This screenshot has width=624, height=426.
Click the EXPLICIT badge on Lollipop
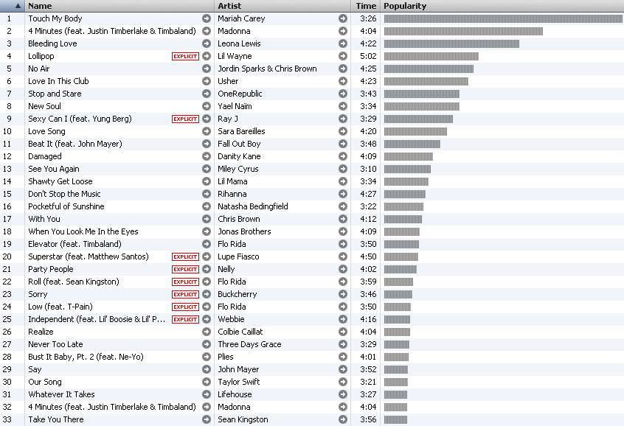pyautogui.click(x=185, y=57)
